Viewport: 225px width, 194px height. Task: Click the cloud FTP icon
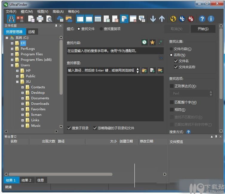(x=60, y=19)
